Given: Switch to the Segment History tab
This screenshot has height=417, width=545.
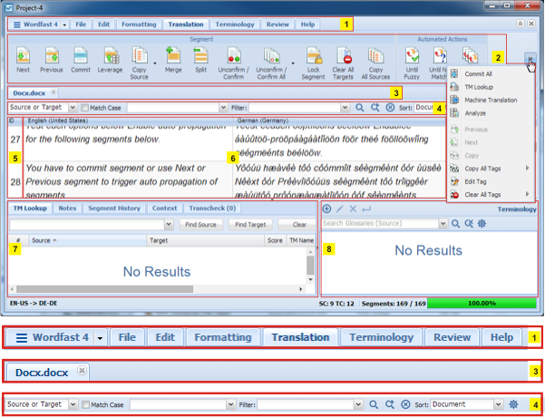Looking at the screenshot, I should pyautogui.click(x=114, y=208).
